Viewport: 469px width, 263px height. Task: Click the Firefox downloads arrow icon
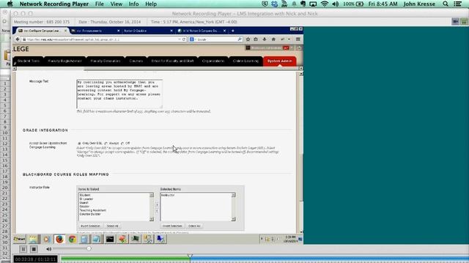265,39
